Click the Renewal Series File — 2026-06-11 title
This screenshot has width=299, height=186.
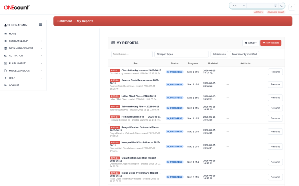click(141, 117)
